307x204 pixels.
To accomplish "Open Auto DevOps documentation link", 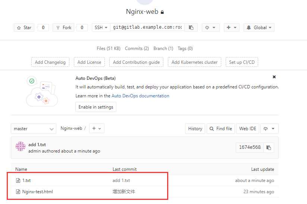I will (140, 96).
